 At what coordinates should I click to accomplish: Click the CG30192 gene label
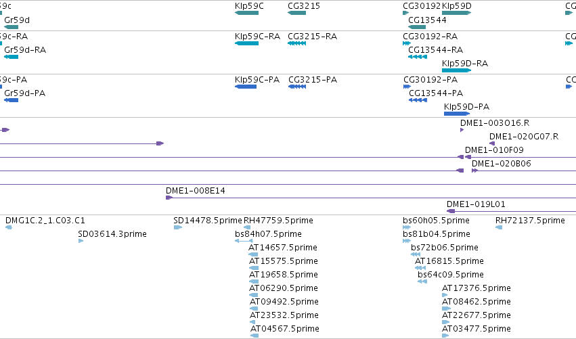(422, 6)
